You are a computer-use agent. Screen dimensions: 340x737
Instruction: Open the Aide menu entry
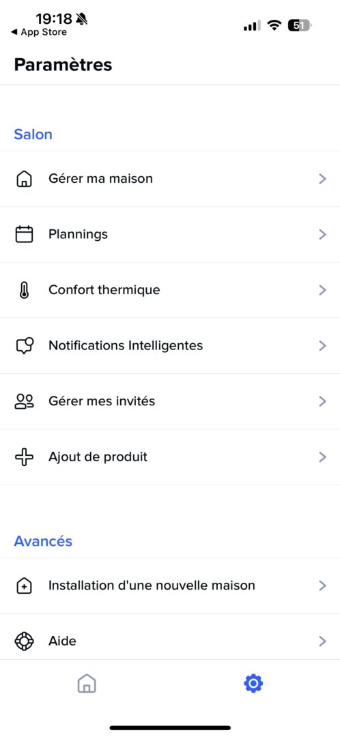coord(170,641)
